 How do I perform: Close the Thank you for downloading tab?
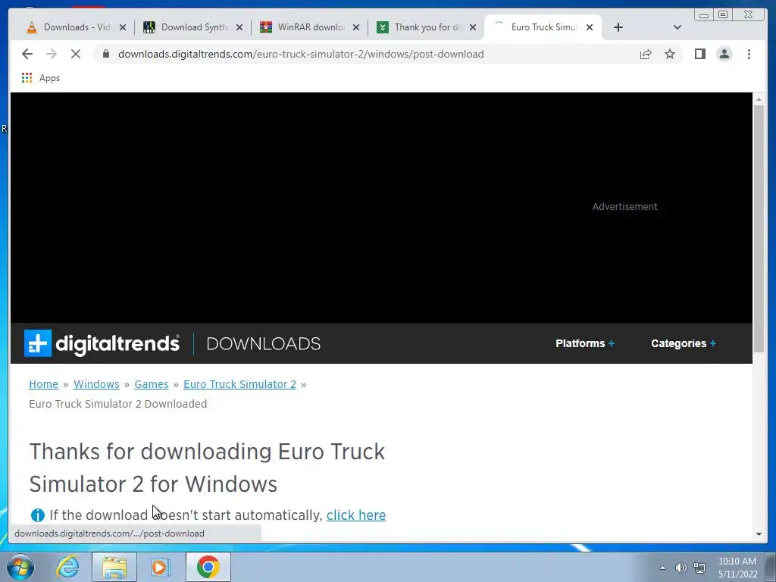[x=473, y=27]
